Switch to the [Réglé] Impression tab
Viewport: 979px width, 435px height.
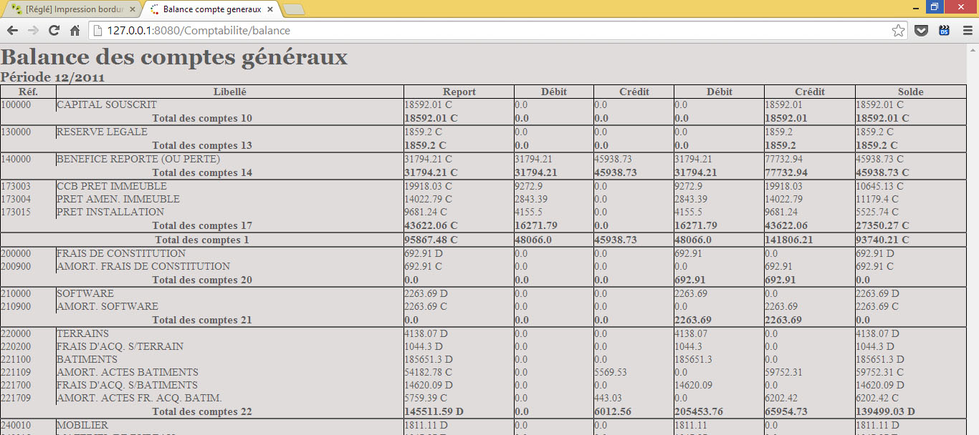pyautogui.click(x=72, y=9)
